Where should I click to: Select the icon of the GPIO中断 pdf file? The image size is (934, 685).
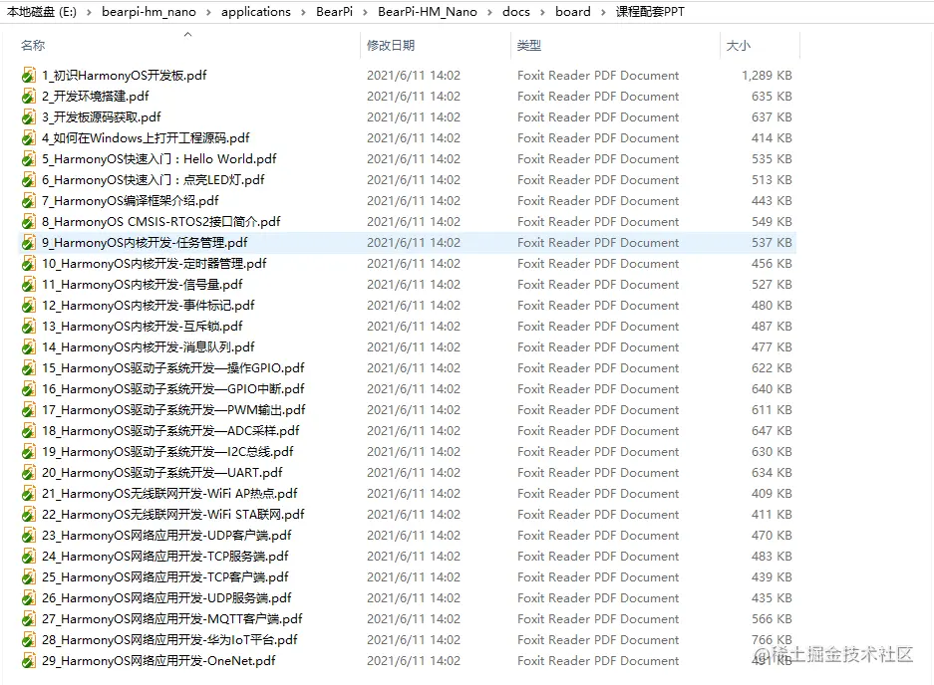click(x=29, y=388)
